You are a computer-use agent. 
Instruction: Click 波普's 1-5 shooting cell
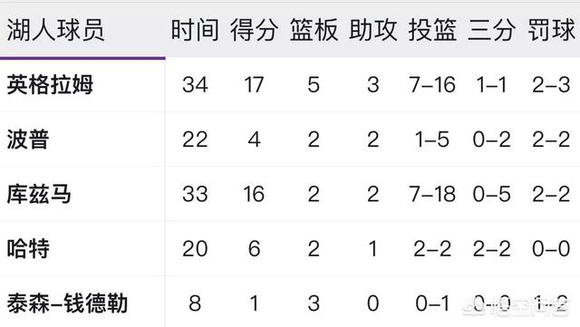click(432, 139)
